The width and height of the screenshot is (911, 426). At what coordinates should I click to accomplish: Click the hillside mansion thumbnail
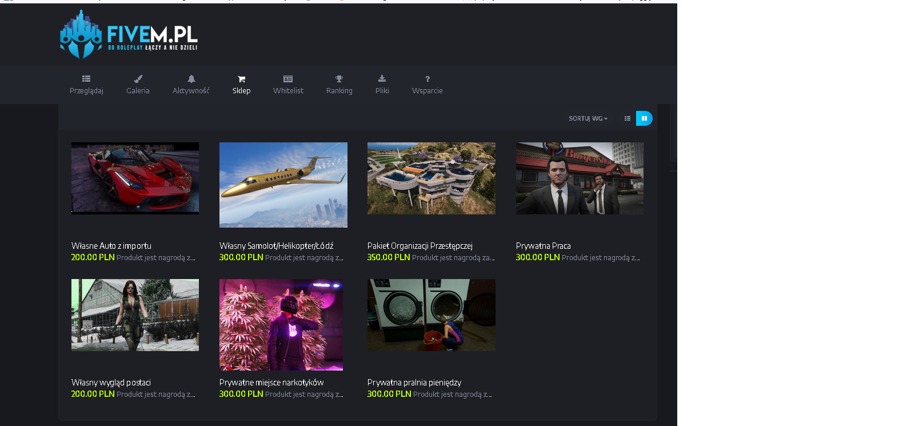[x=431, y=178]
